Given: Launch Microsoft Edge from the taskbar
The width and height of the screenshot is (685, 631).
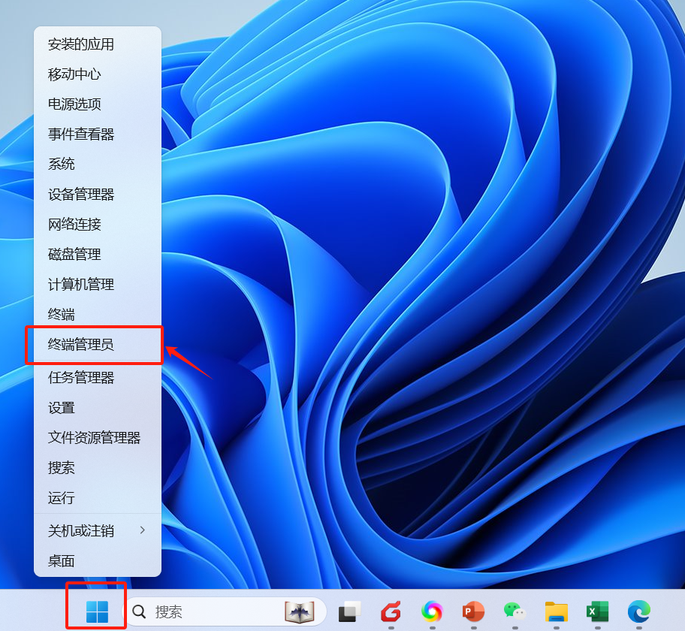Looking at the screenshot, I should pyautogui.click(x=638, y=611).
